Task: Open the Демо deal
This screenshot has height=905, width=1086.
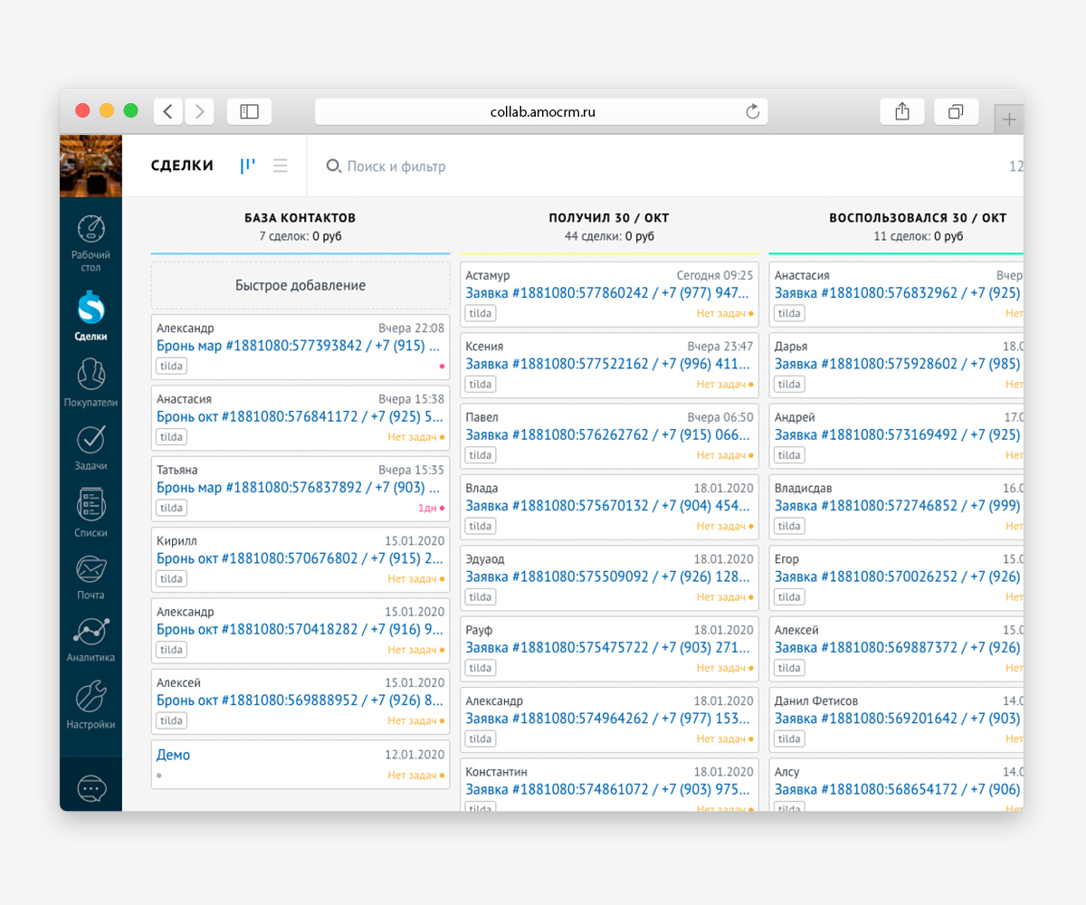Action: coord(173,755)
